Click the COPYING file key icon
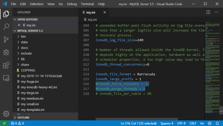The height and width of the screenshot is (126, 223). click(x=18, y=70)
